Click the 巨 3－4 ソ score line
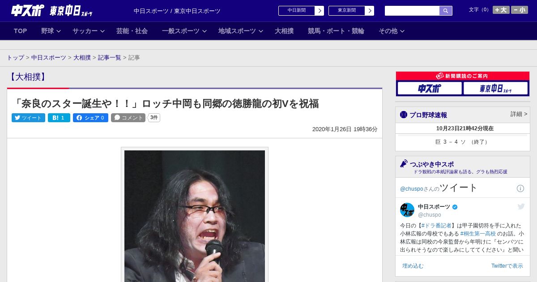Image resolution: width=537 pixels, height=282 pixels. pos(462,142)
